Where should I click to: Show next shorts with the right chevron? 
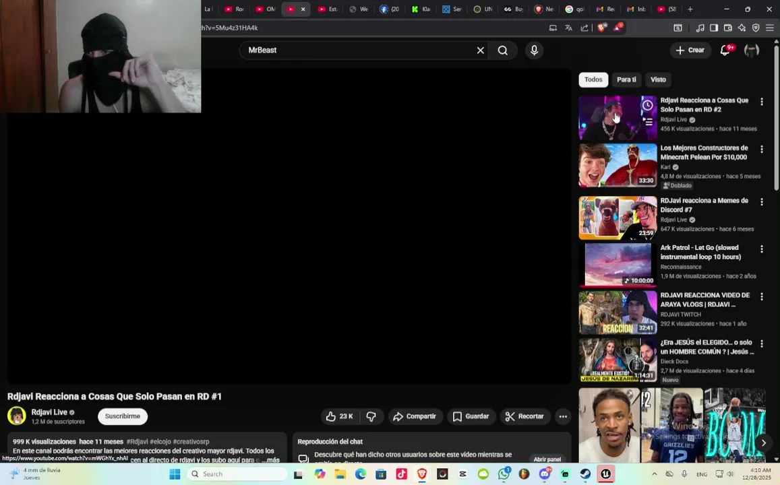[764, 443]
